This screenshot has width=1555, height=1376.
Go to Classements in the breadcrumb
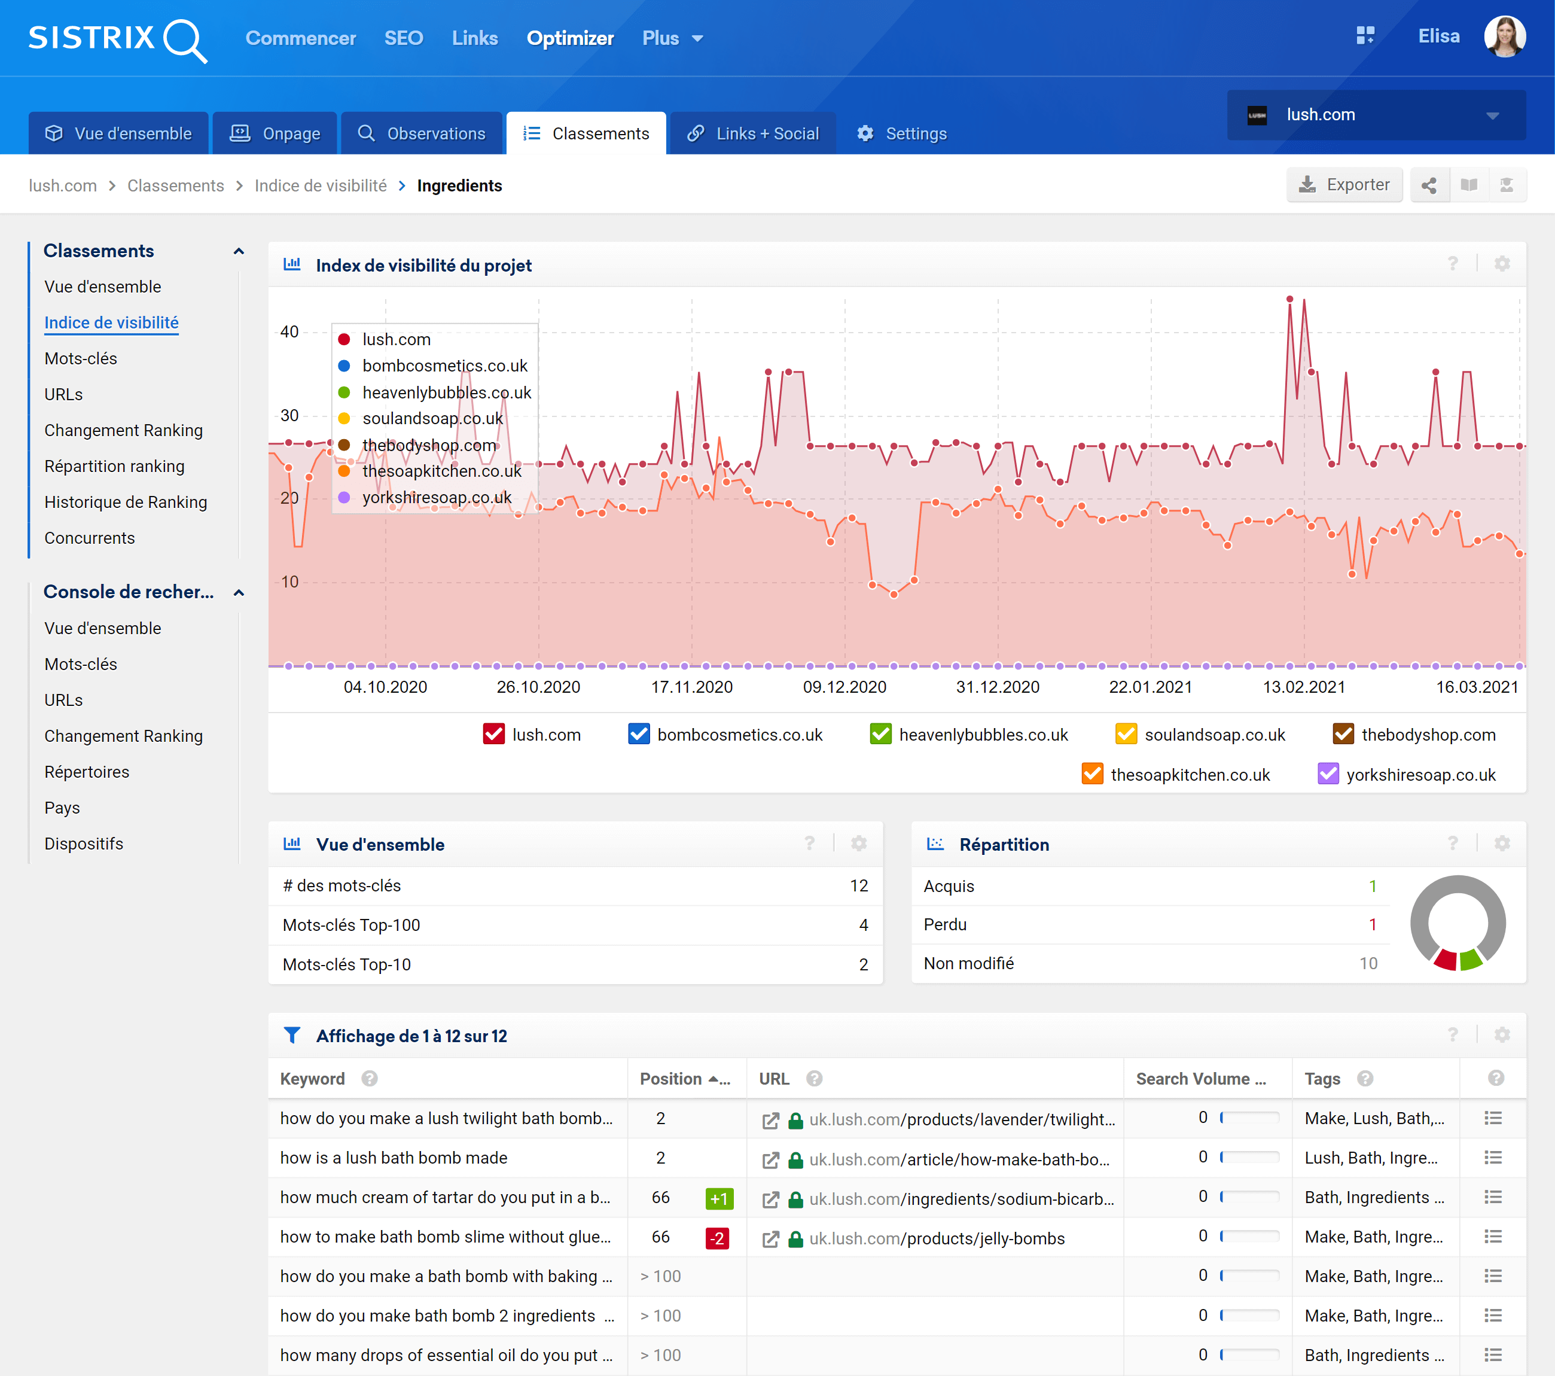pos(176,185)
